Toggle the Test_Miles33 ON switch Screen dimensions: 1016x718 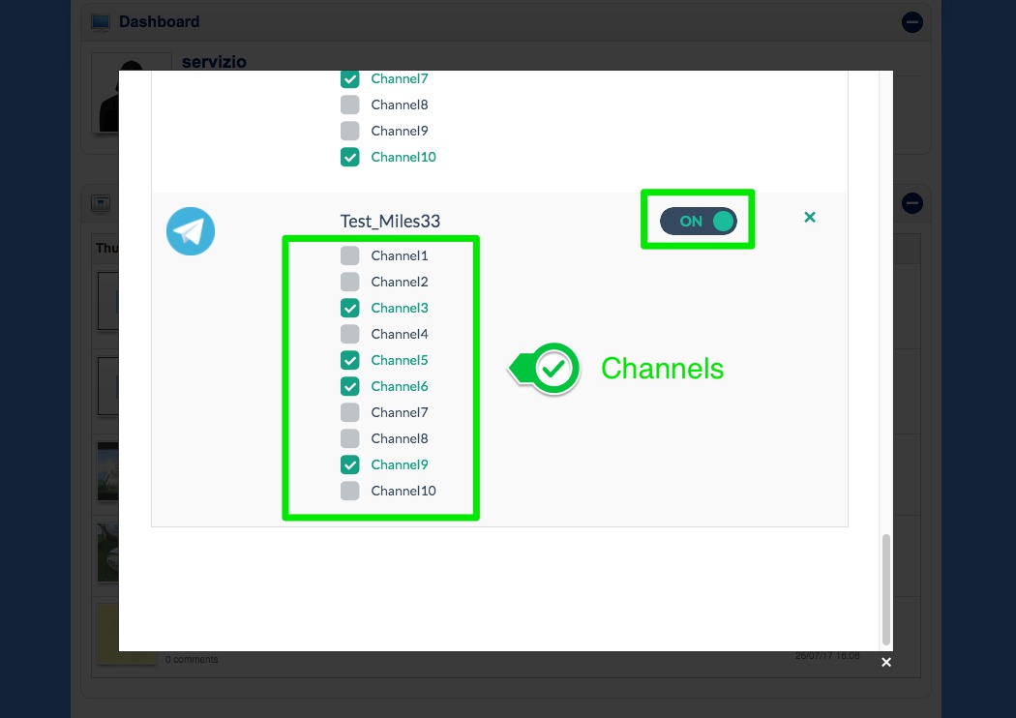[x=698, y=221]
